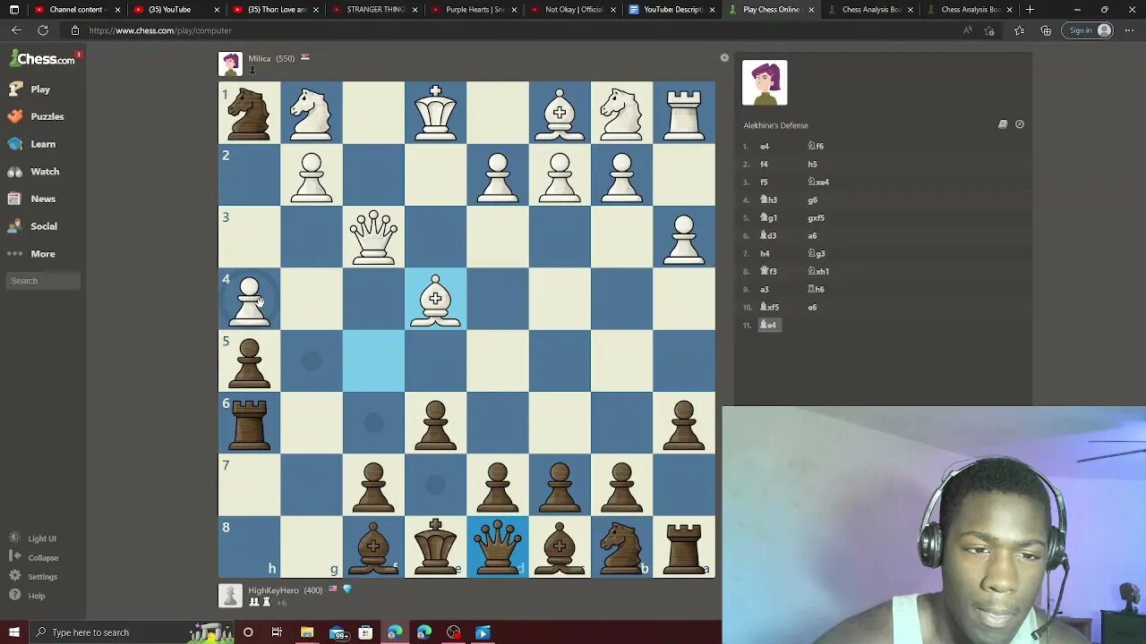Select the black queen on highlighted square
1146x644 pixels.
tap(497, 547)
